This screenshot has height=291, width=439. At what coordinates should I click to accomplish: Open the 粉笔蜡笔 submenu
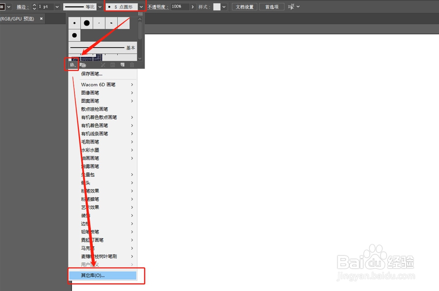pos(103,199)
